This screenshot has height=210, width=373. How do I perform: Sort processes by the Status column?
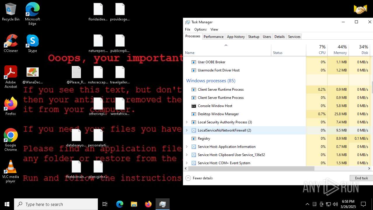288,50
